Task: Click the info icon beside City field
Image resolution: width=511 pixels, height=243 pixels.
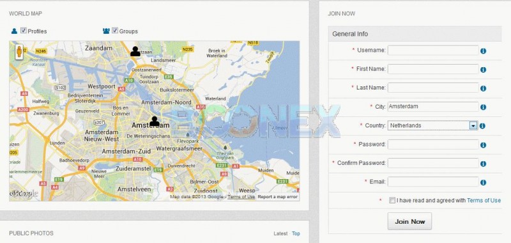Action: (x=484, y=107)
